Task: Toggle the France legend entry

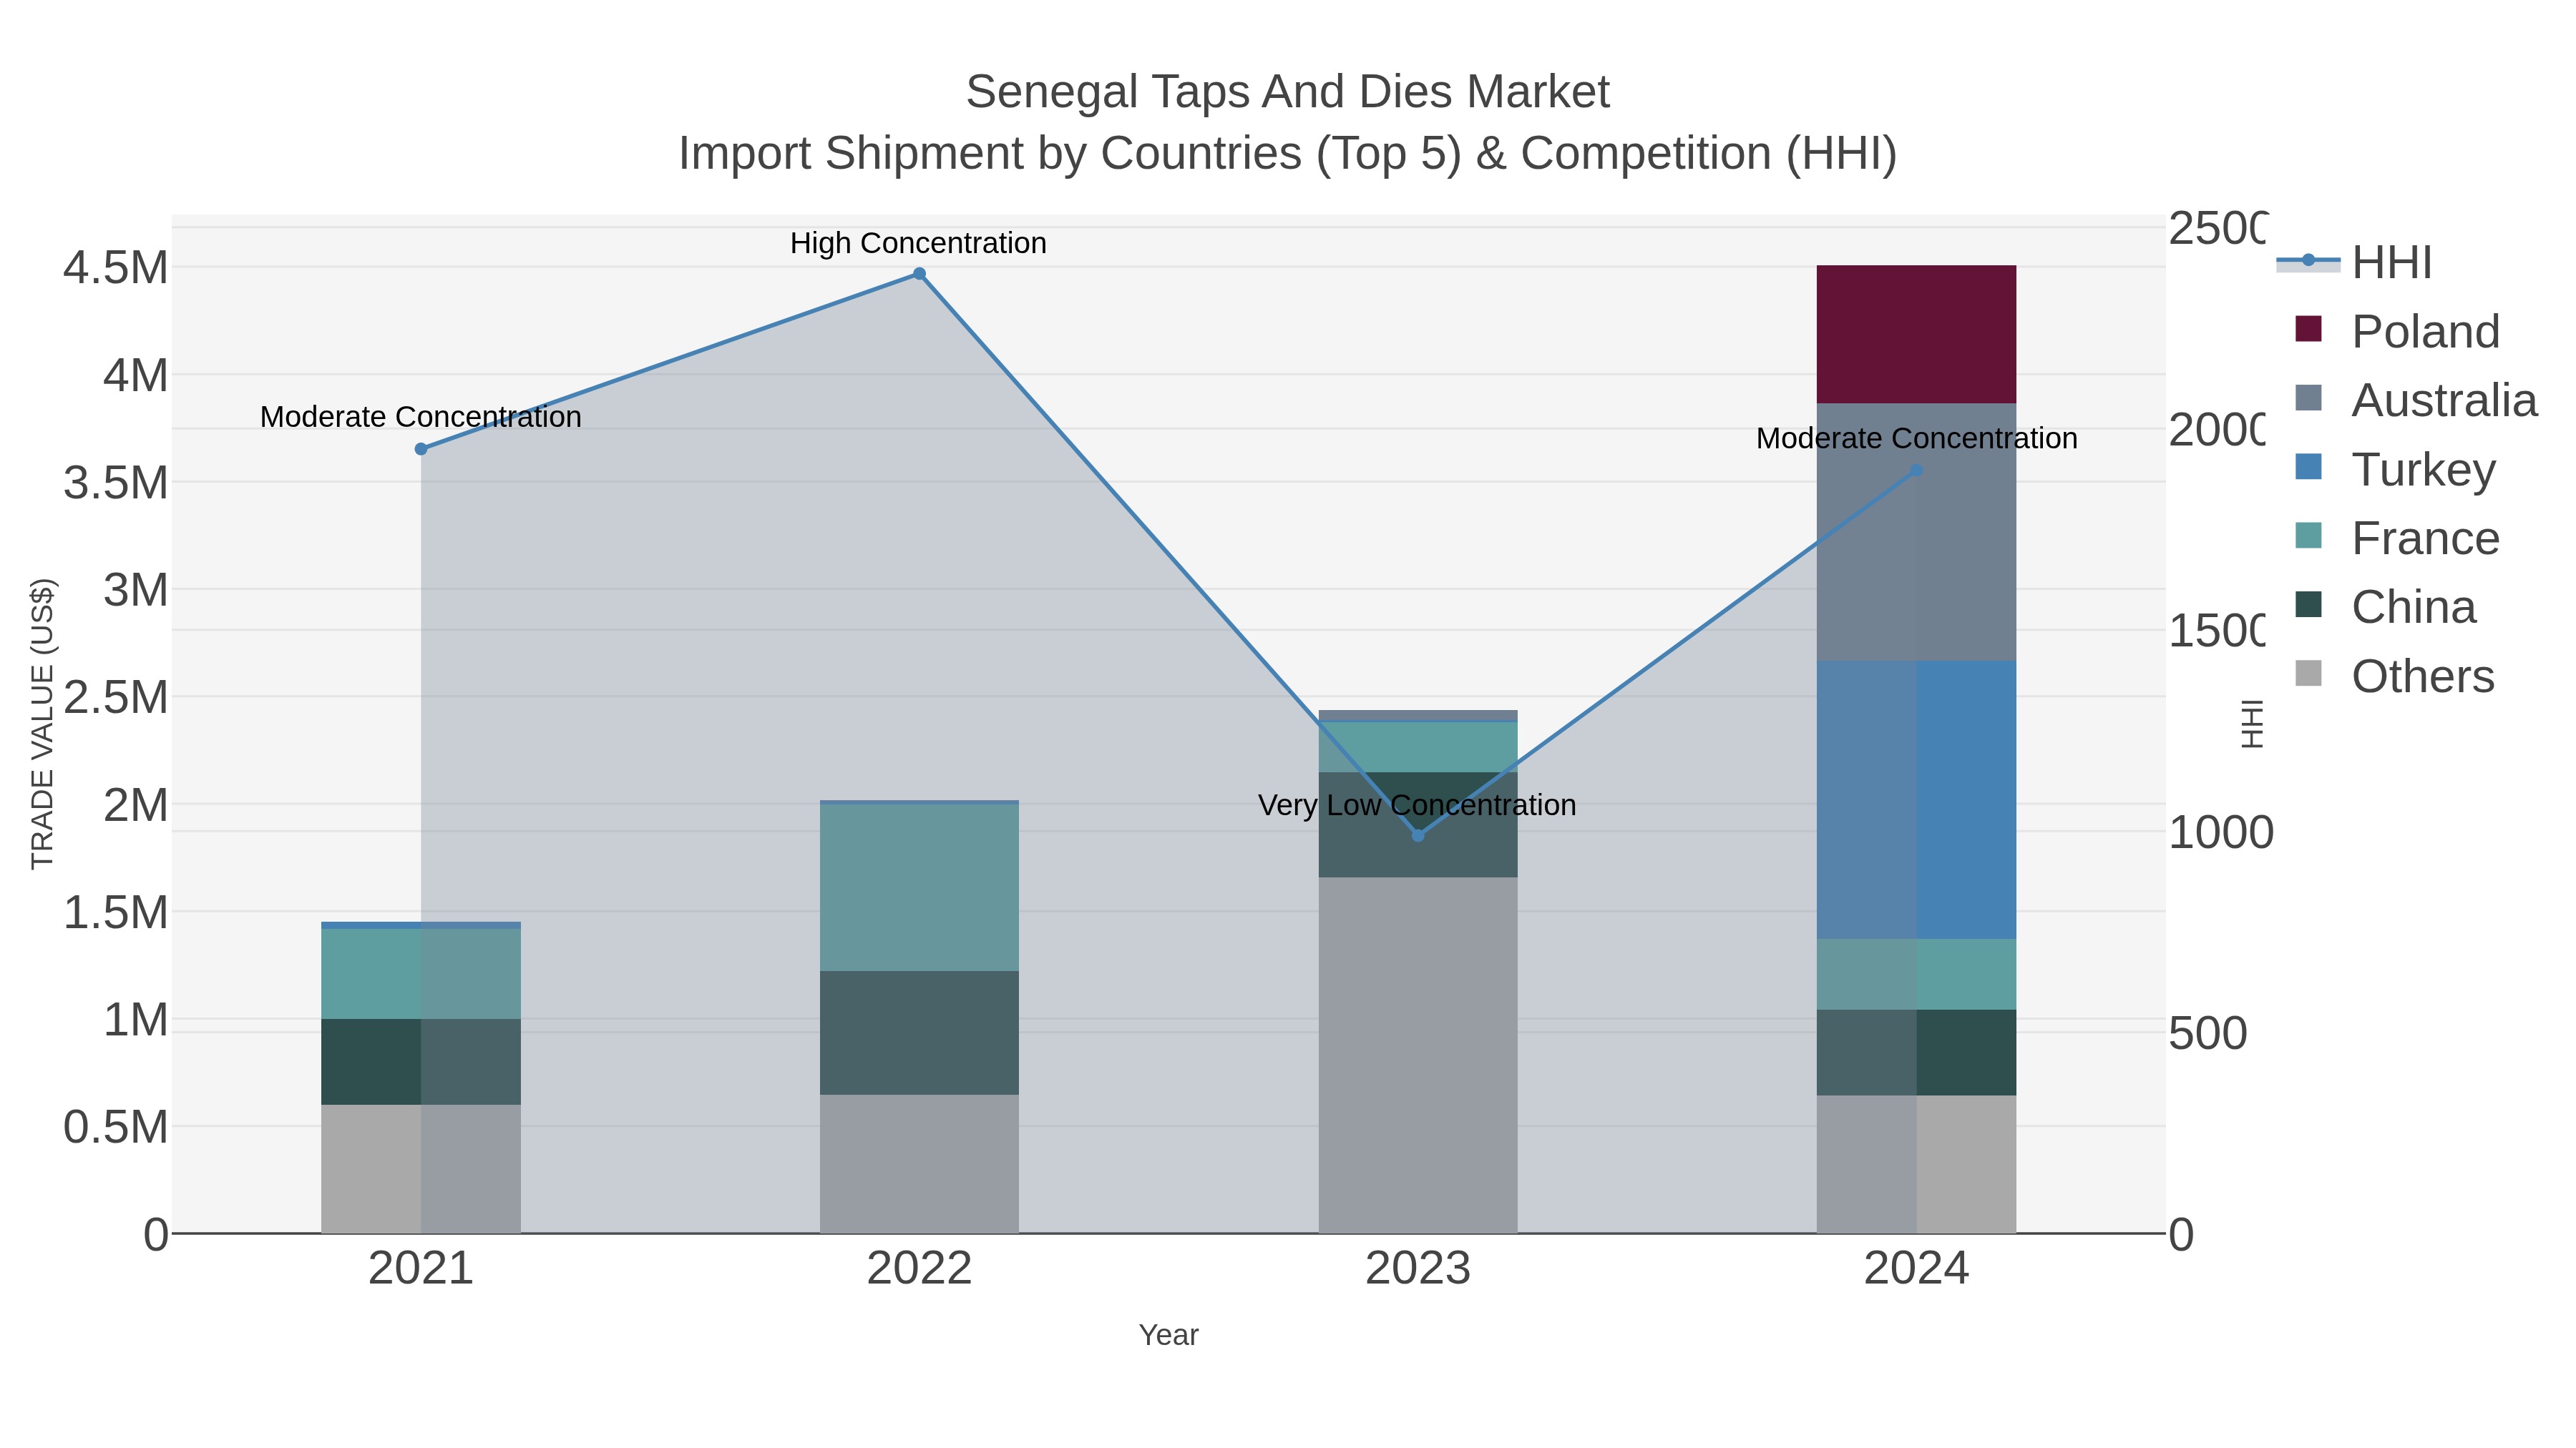Action: click(x=2397, y=538)
